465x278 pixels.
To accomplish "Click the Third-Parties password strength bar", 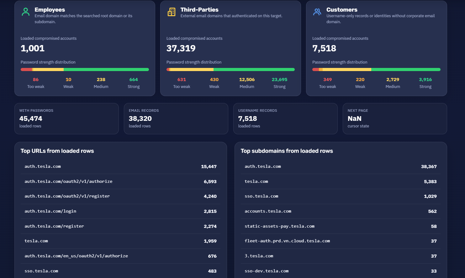I will pyautogui.click(x=230, y=69).
